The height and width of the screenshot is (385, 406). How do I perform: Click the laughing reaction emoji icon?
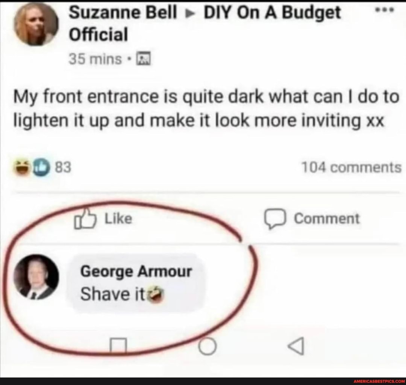click(x=22, y=167)
